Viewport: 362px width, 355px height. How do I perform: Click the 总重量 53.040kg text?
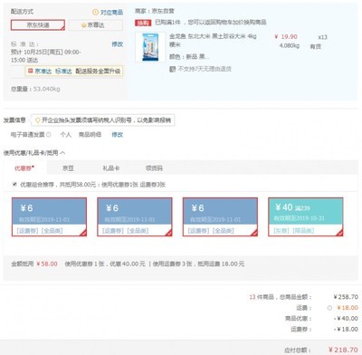point(35,89)
